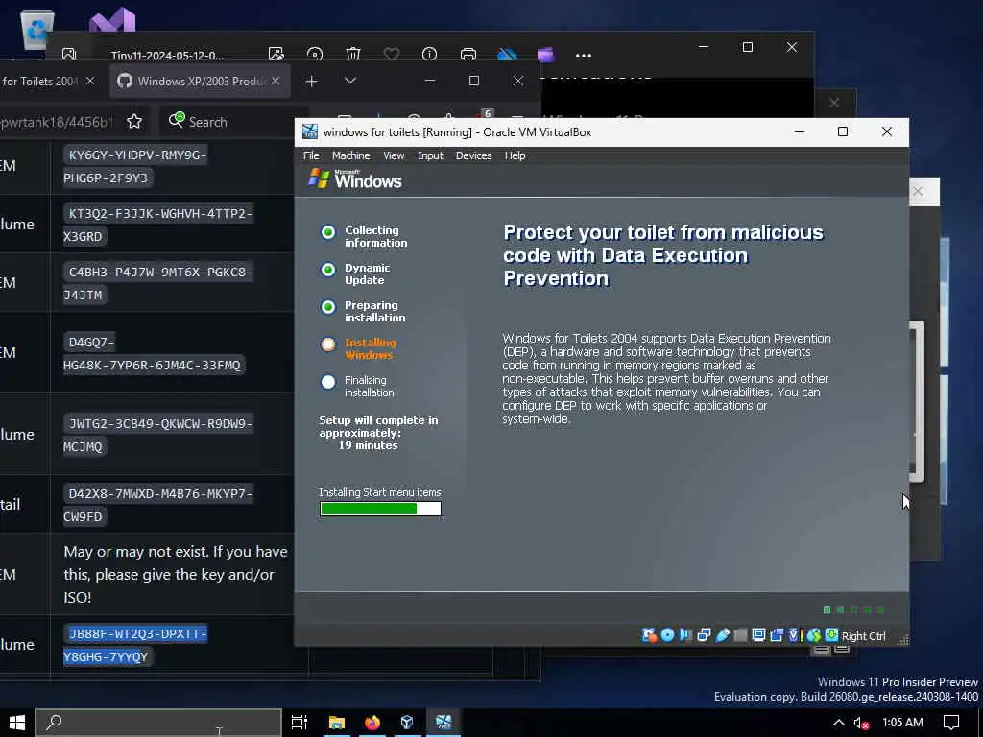Click the display monitor icon in VirtualBox status bar

pyautogui.click(x=758, y=635)
